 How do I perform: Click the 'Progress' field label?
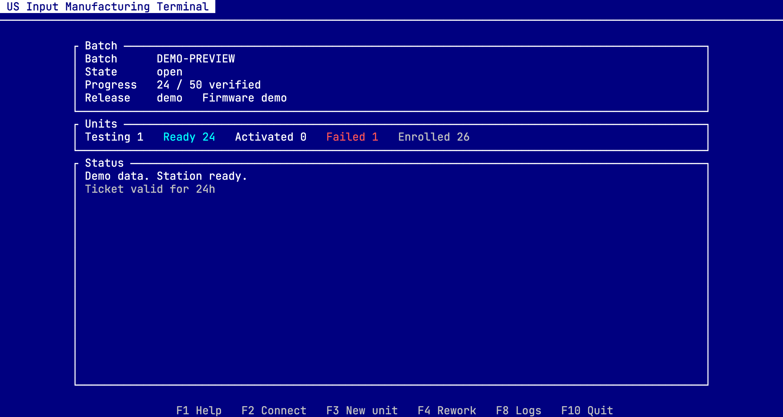pyautogui.click(x=111, y=85)
